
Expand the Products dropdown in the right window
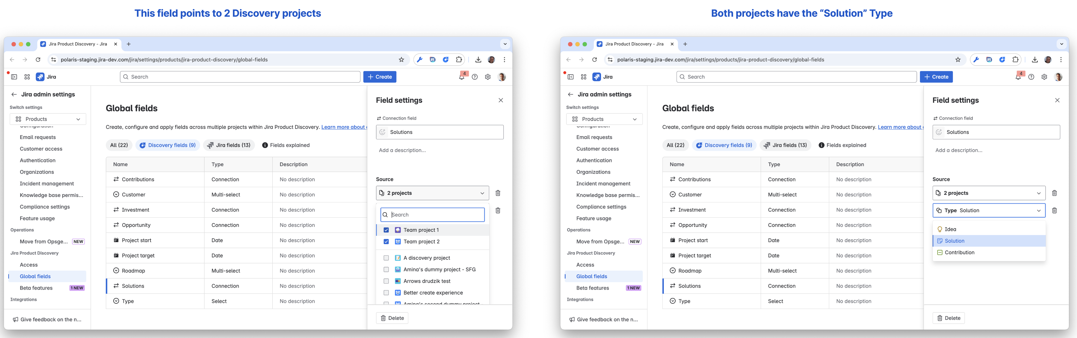point(604,119)
